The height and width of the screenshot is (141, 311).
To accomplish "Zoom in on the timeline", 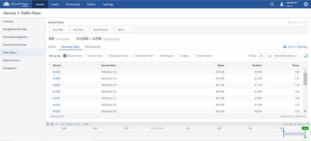I will 48,124.
